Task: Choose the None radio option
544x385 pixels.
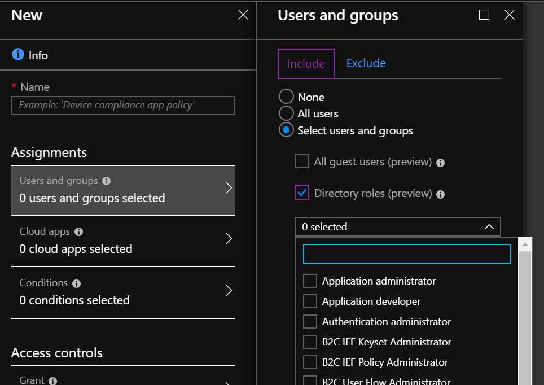Action: point(287,97)
